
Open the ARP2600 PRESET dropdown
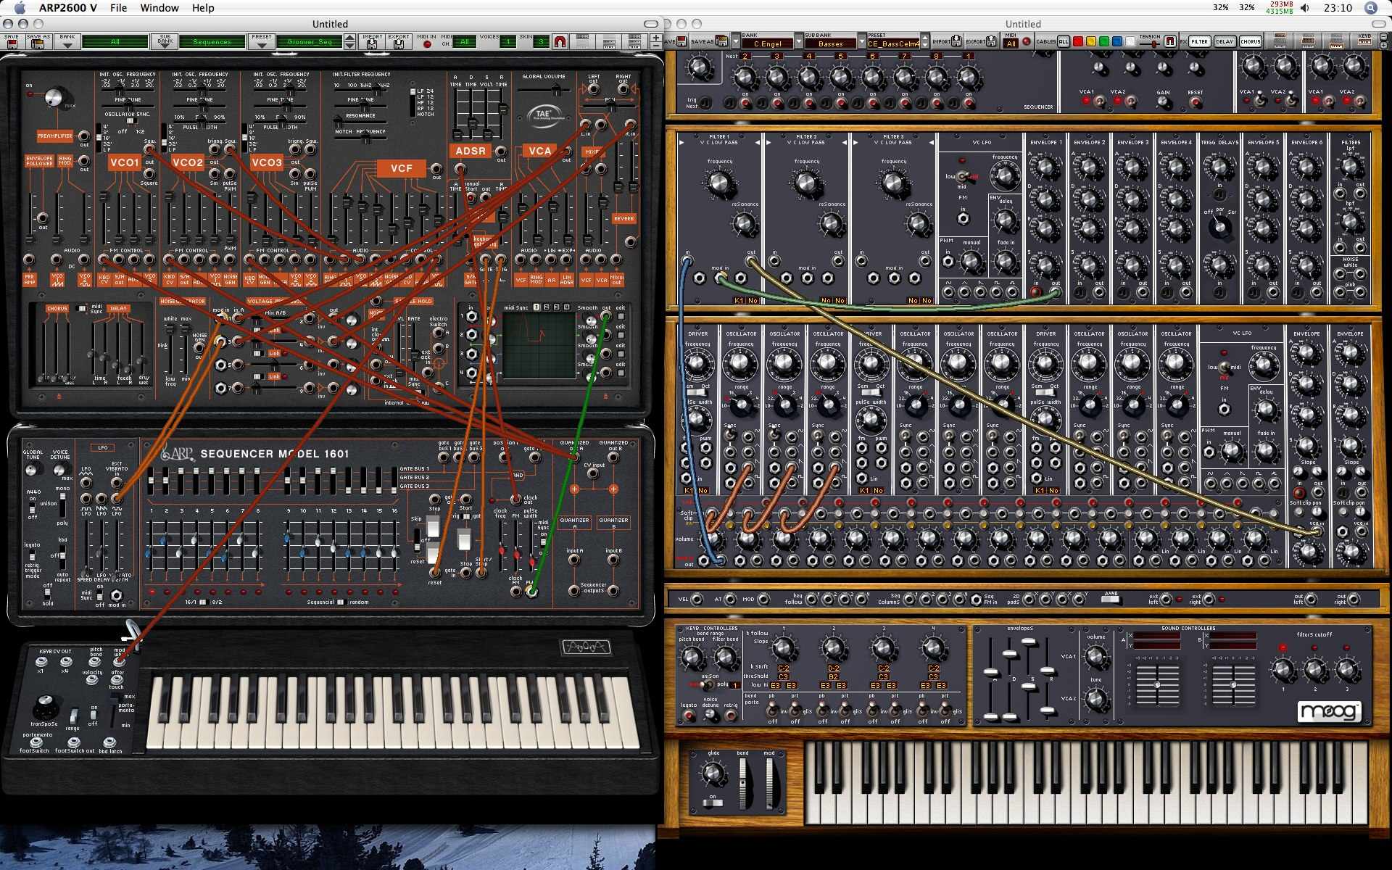(261, 44)
